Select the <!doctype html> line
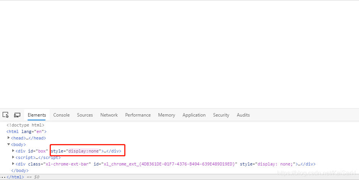 25,125
